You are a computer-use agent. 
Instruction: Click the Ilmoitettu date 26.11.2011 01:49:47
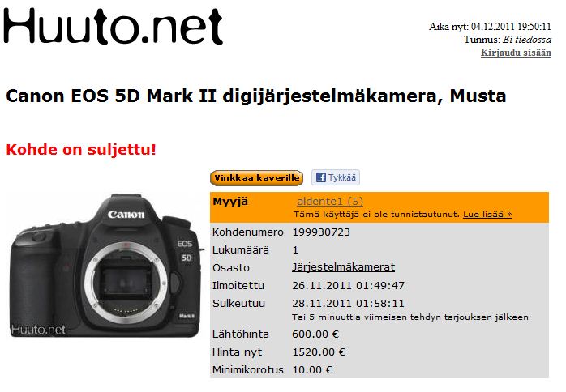(348, 286)
